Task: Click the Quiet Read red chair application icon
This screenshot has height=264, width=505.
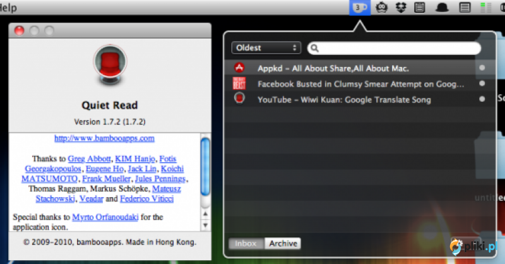Action: [x=110, y=65]
